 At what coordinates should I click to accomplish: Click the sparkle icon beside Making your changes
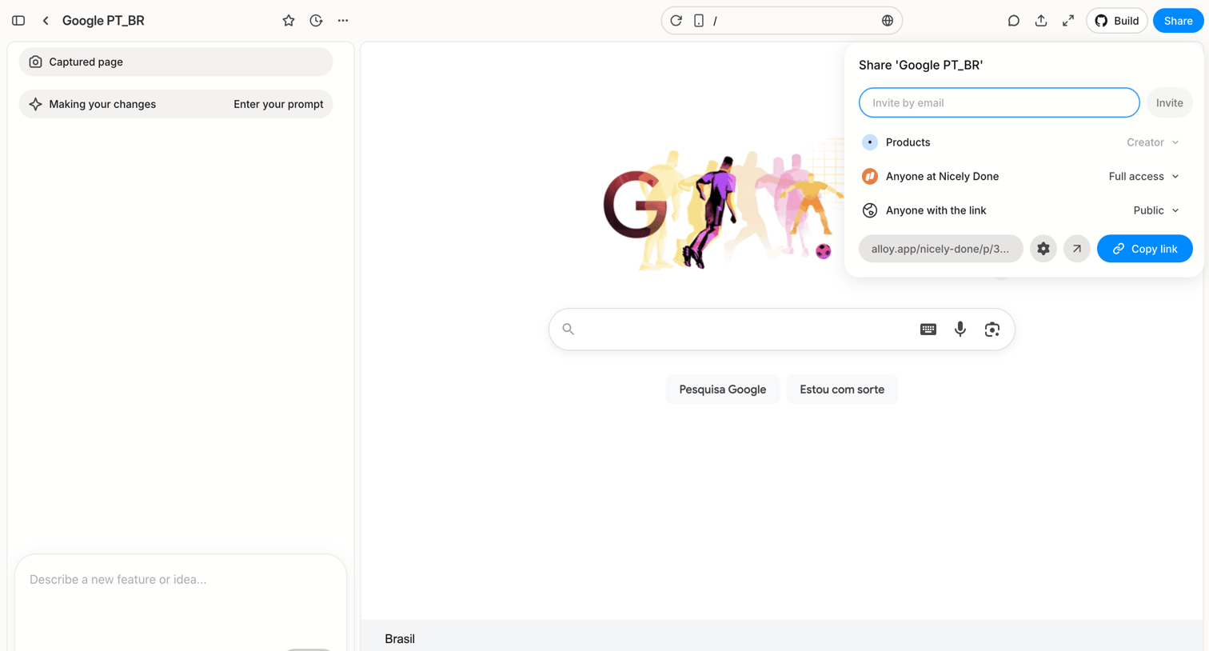click(x=35, y=104)
